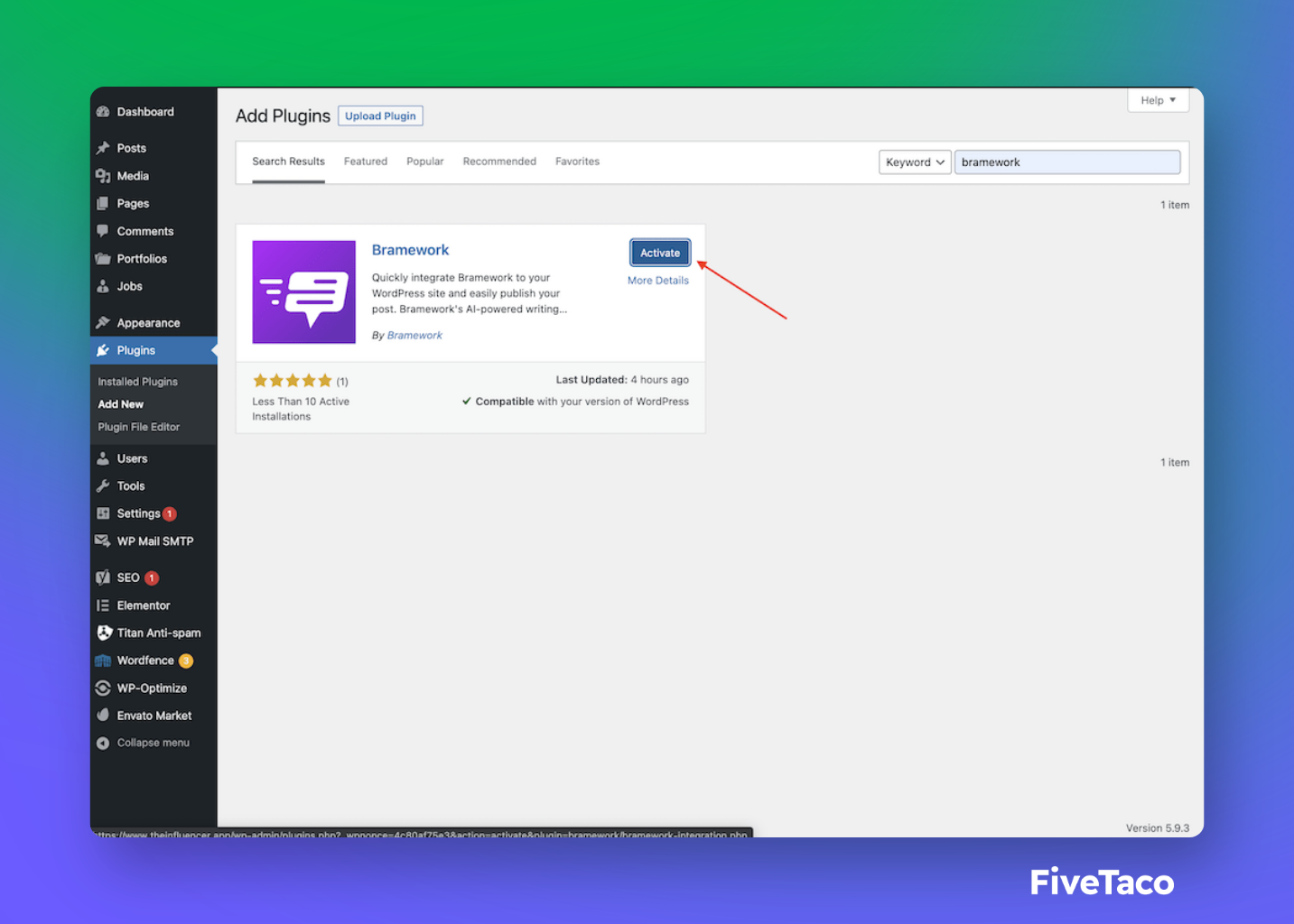1294x924 pixels.
Task: Click the Upload Plugin button
Action: tap(380, 116)
